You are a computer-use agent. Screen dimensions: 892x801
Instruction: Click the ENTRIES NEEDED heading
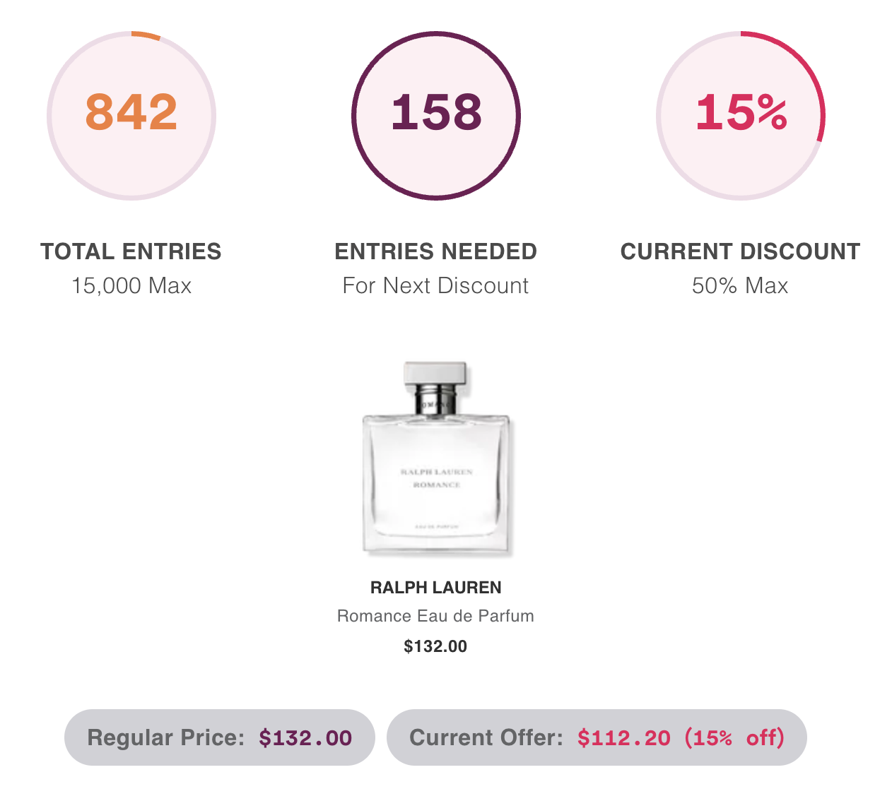click(435, 251)
